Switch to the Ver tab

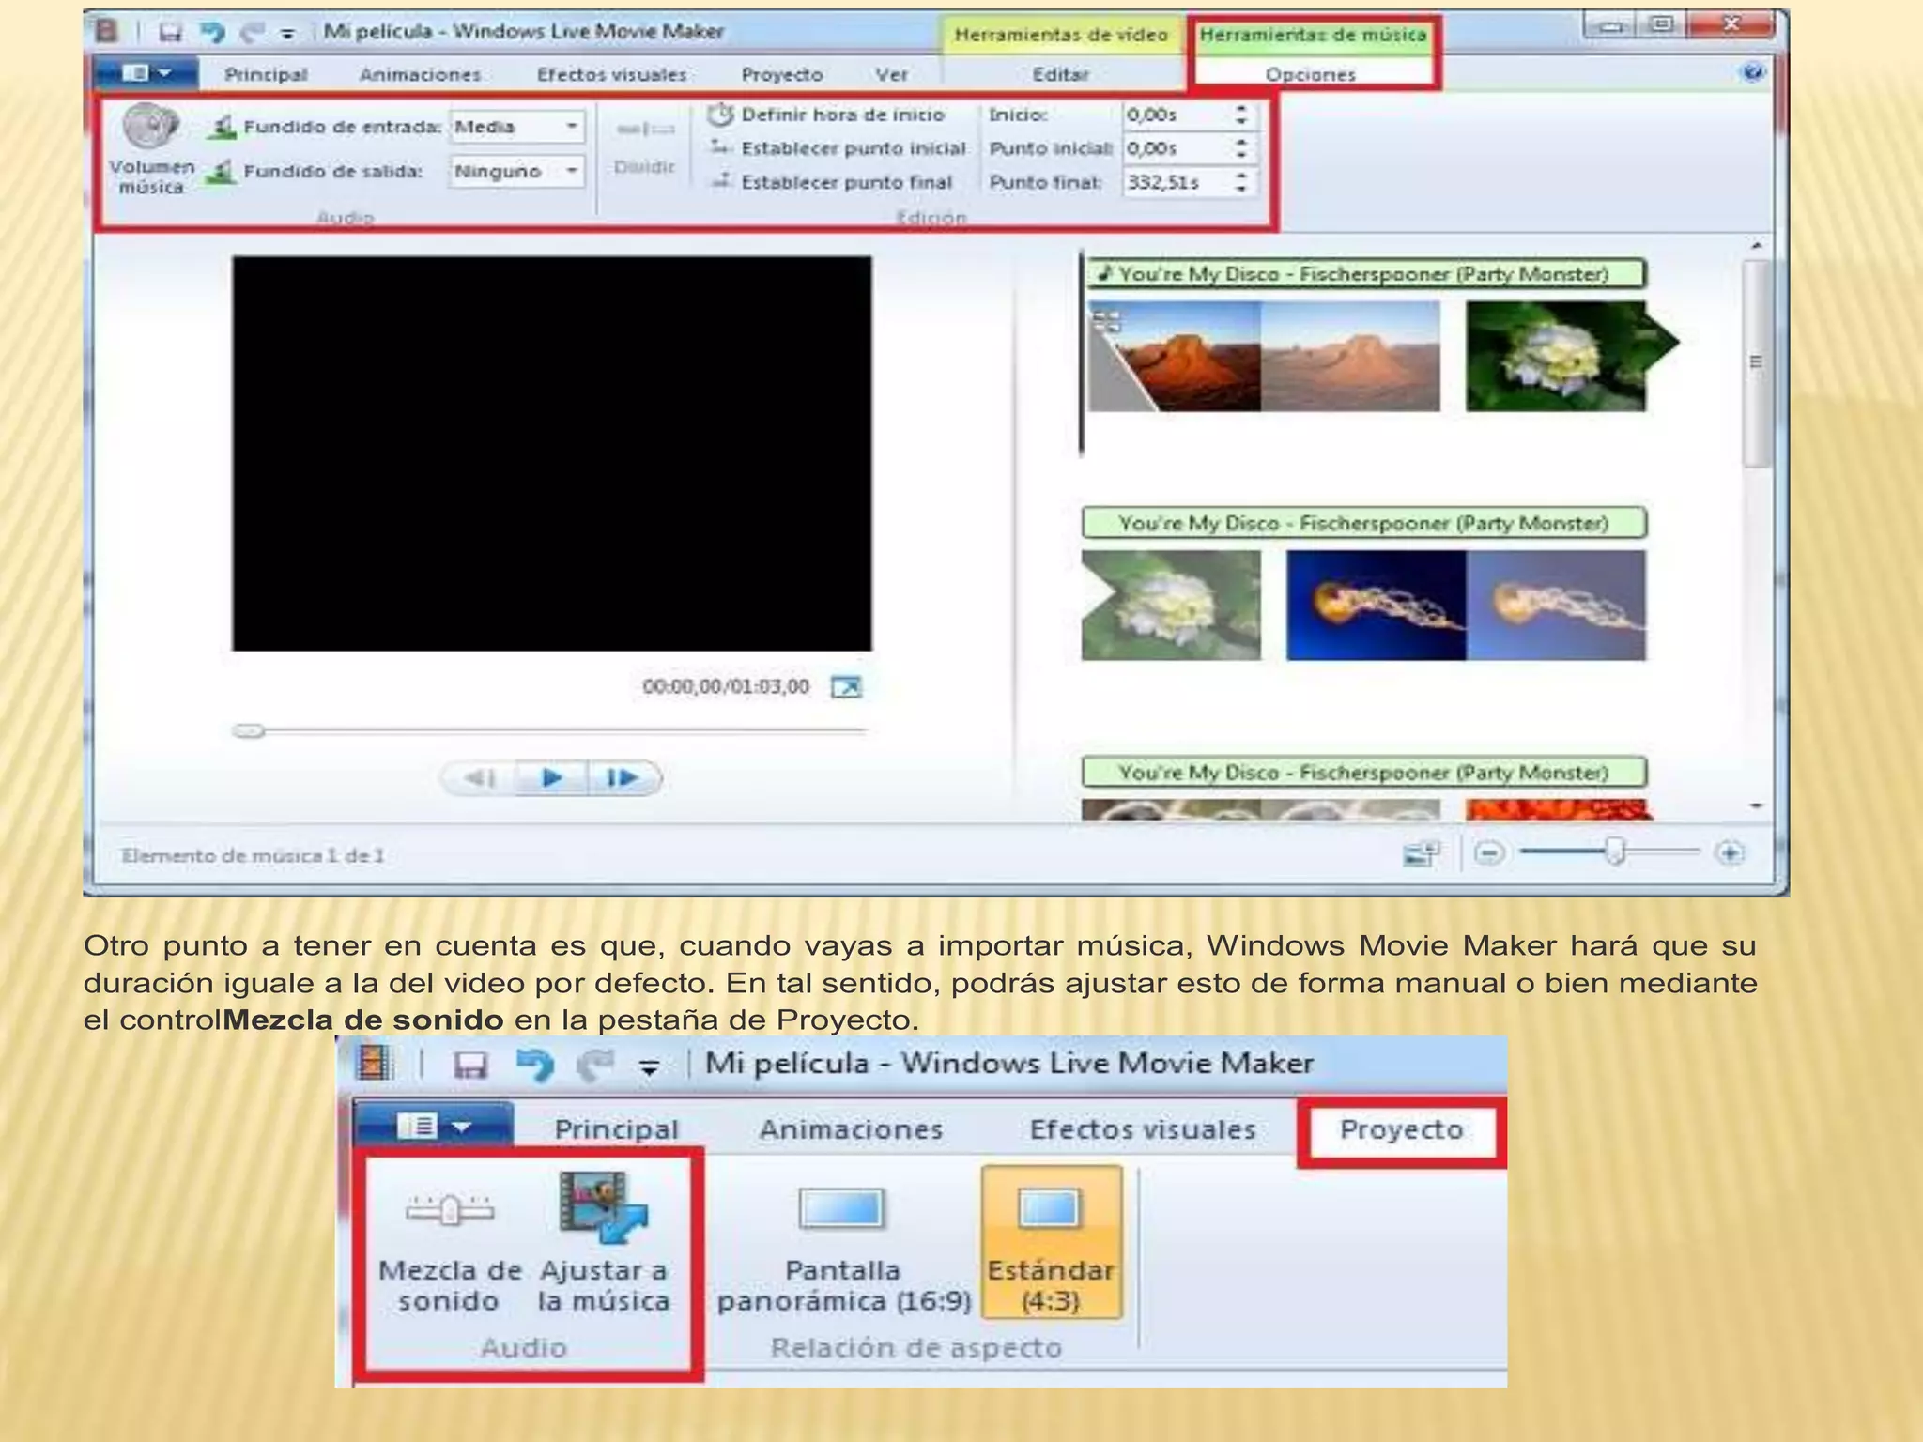point(891,74)
